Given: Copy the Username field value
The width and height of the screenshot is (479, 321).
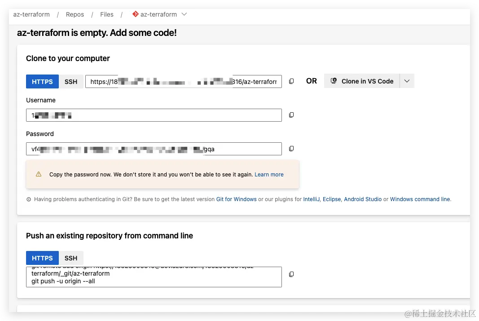Looking at the screenshot, I should [291, 115].
